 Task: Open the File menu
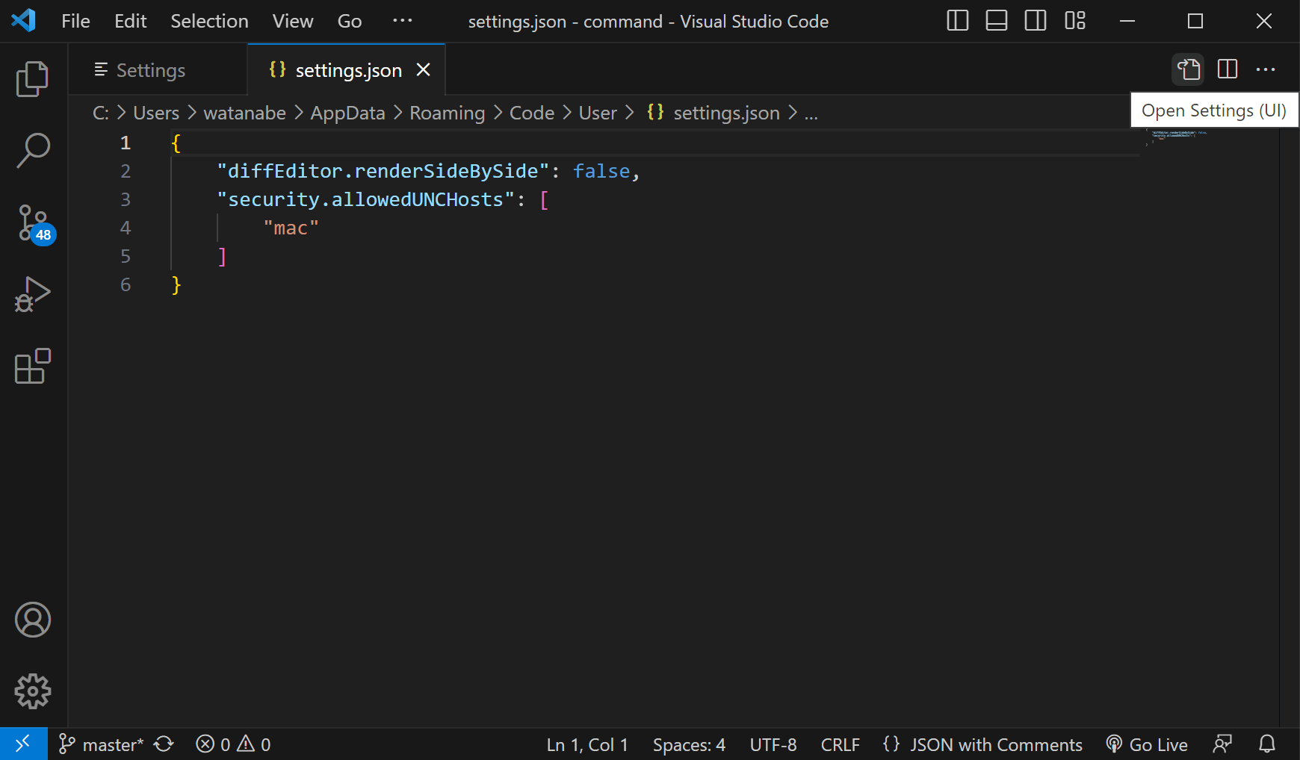coord(75,21)
